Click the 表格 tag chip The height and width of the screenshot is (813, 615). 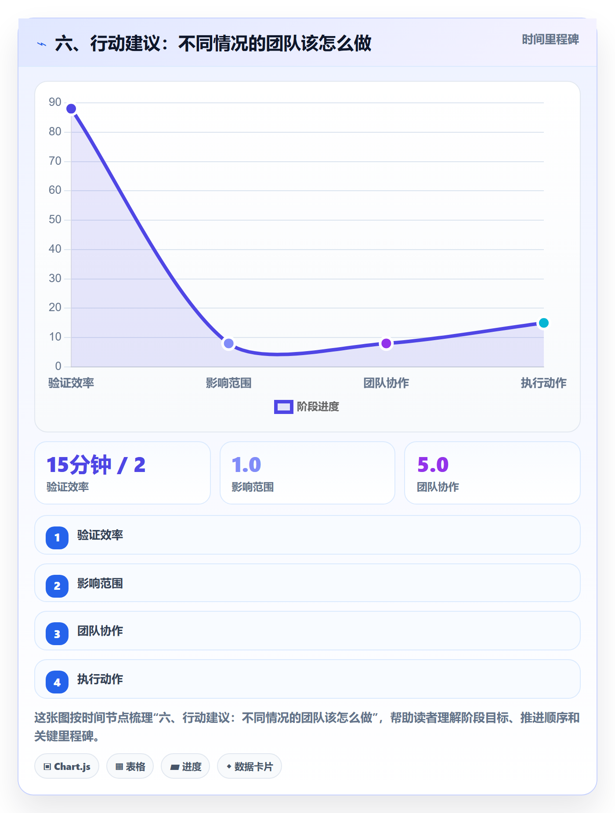[x=130, y=766]
